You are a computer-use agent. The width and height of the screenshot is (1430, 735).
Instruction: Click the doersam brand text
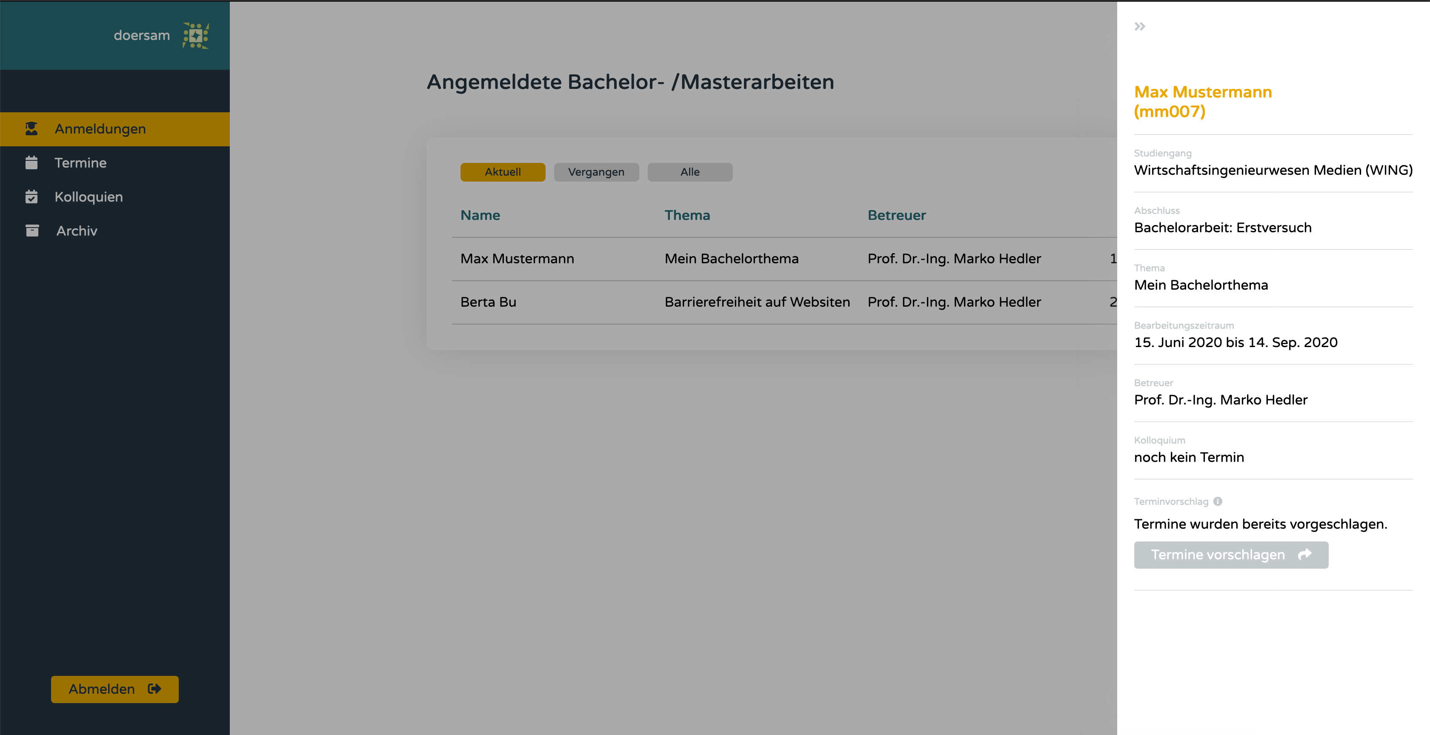point(142,35)
